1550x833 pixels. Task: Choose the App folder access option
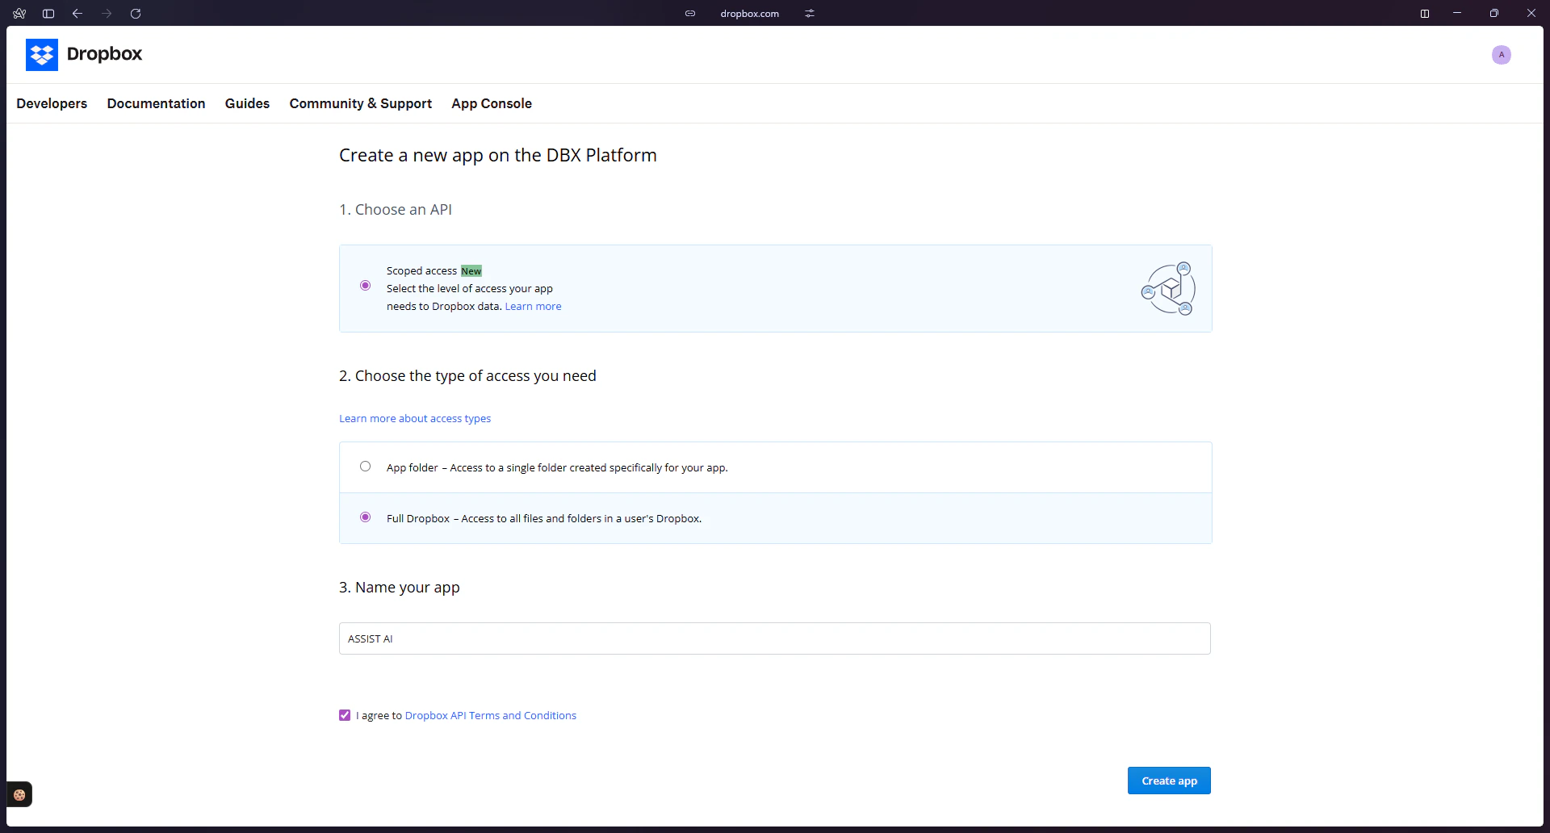366,467
